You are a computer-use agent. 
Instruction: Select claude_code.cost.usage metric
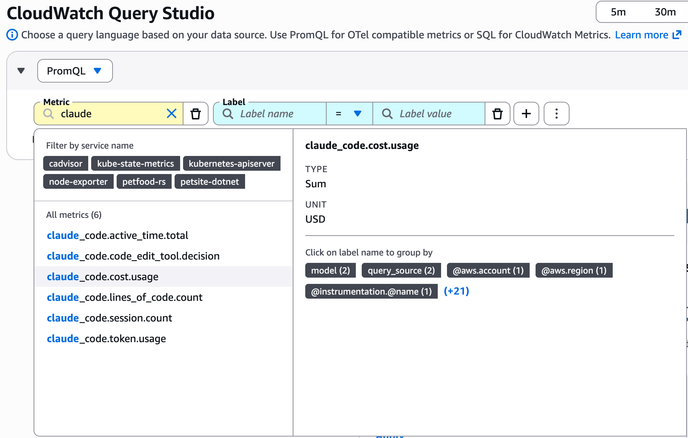(164, 277)
